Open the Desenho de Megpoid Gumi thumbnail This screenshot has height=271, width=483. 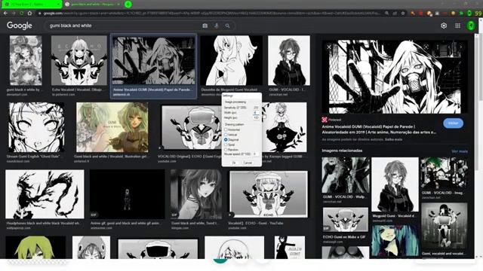tap(232, 60)
